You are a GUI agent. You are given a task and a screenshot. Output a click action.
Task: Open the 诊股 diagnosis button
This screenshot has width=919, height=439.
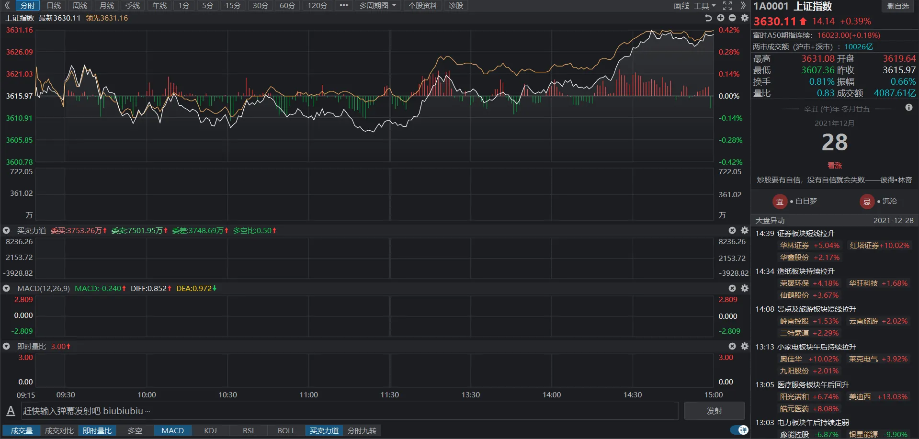tap(456, 6)
